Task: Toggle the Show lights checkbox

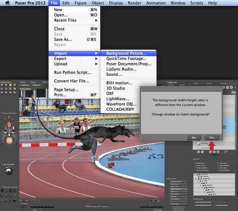Action: 218,168
